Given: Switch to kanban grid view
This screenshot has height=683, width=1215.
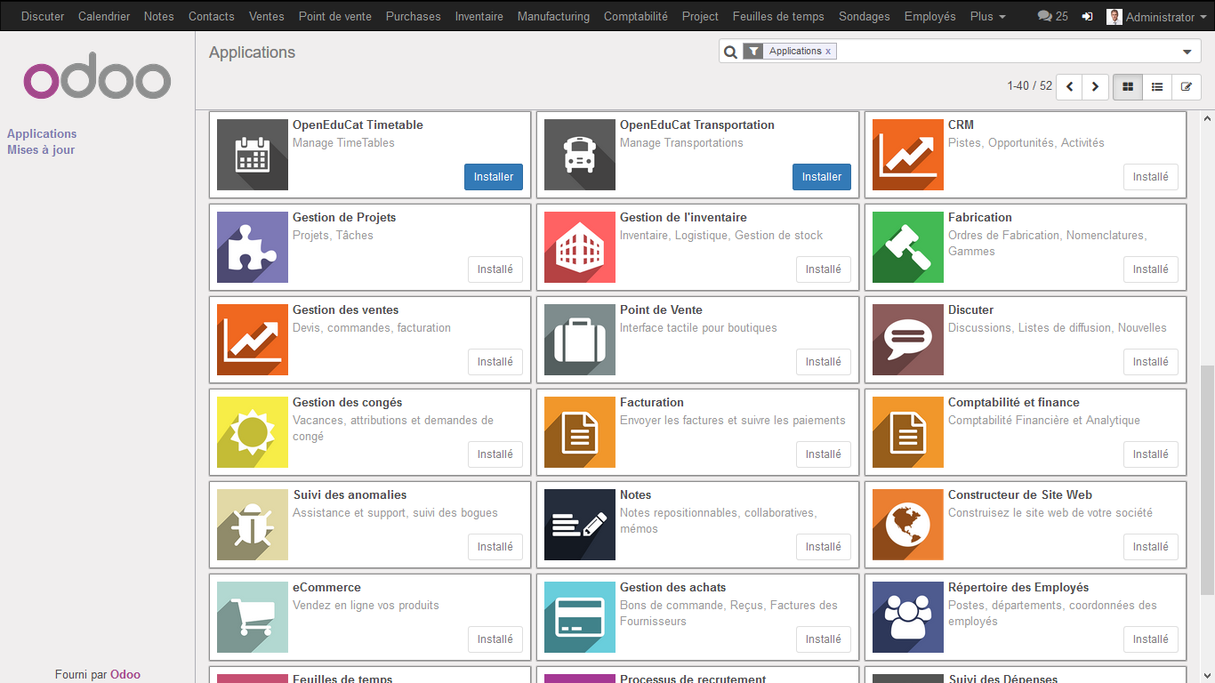Looking at the screenshot, I should [1128, 87].
